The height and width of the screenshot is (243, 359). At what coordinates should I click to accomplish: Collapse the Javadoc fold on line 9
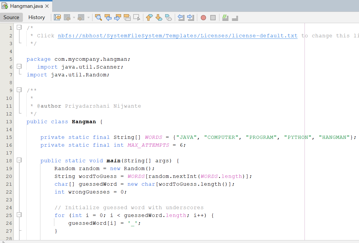[x=19, y=90]
